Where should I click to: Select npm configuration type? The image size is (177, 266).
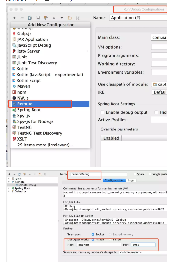tap(51, 92)
